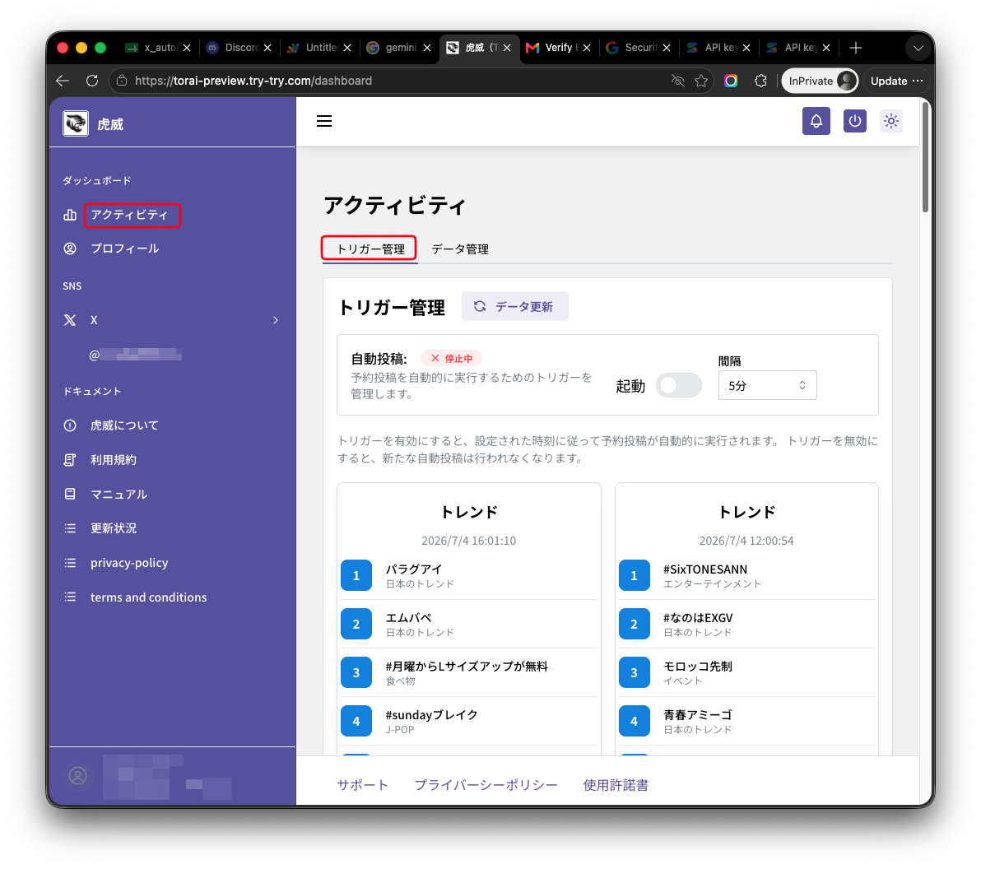This screenshot has height=869, width=981.
Task: Click データ更新 refresh button
Action: click(x=514, y=307)
